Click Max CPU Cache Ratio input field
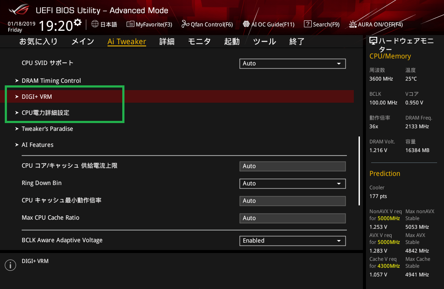Image resolution: width=444 pixels, height=289 pixels. [x=293, y=218]
